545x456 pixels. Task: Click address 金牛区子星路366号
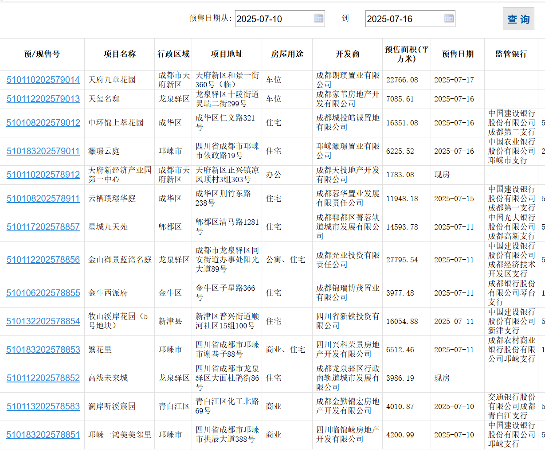coord(225,293)
